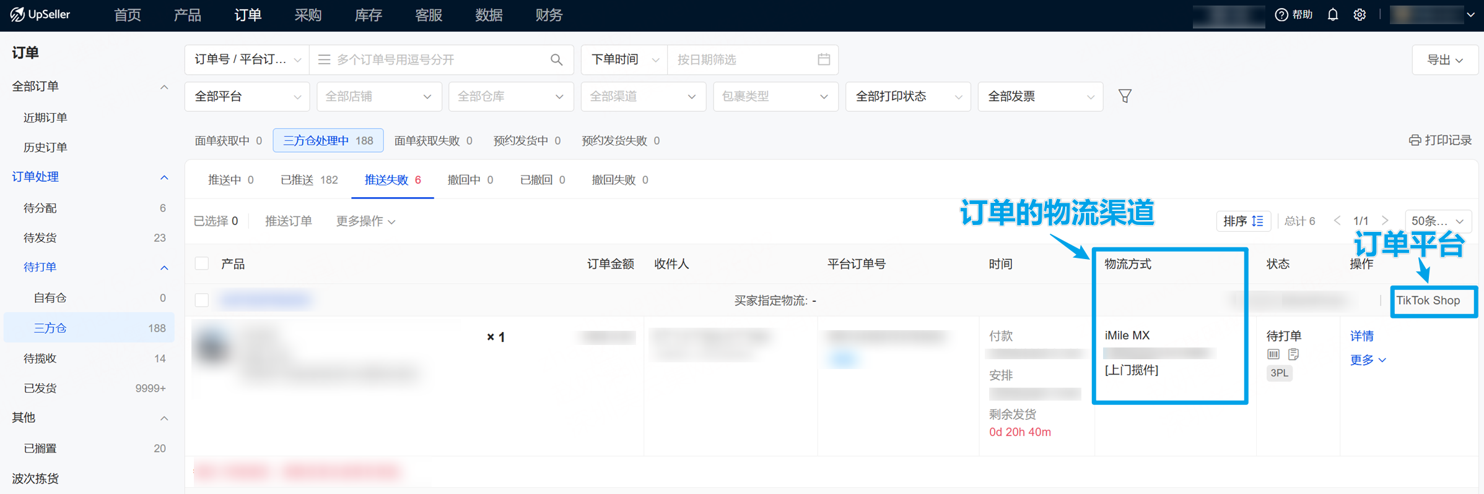Click the UpSeller logo
This screenshot has height=494, width=1484.
tap(41, 15)
